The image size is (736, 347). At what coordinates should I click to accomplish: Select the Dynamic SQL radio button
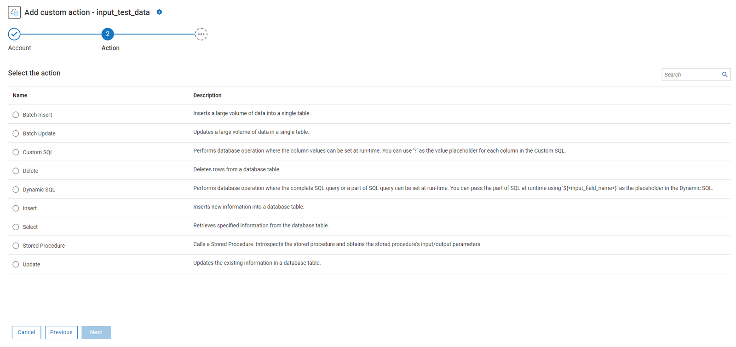coord(16,190)
